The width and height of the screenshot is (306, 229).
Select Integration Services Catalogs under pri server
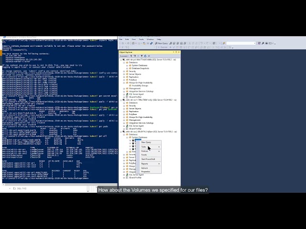click(141, 91)
